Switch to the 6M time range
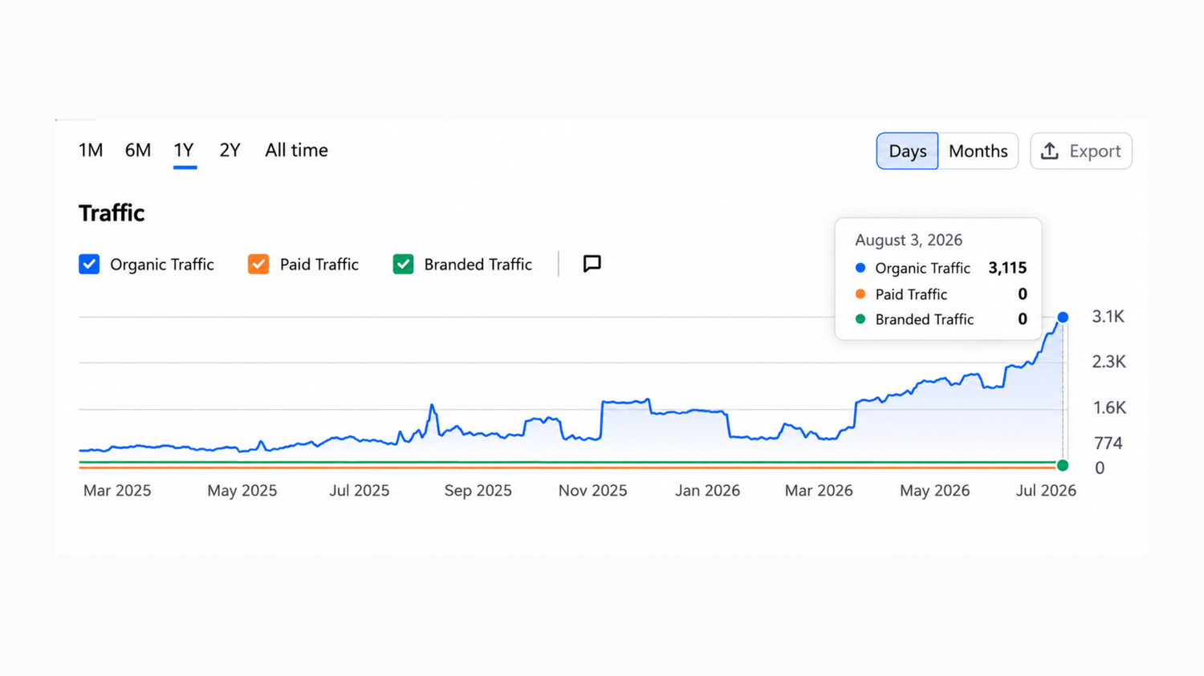The height and width of the screenshot is (676, 1204). [x=138, y=150]
